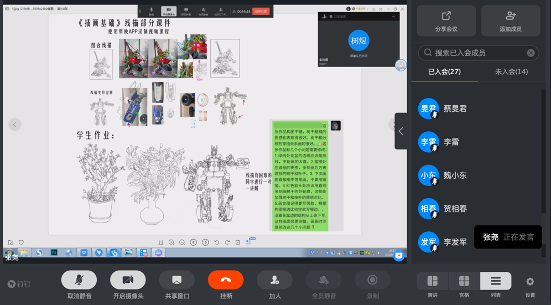Add a participant using 加人
The height and width of the screenshot is (305, 551).
coord(275,280)
